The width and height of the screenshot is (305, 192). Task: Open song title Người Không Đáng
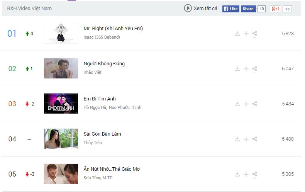pos(104,64)
